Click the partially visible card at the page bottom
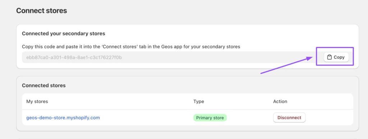The width and height of the screenshot is (368, 139). (188, 138)
